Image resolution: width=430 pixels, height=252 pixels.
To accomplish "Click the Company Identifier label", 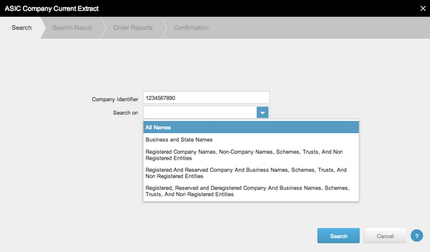I will (x=115, y=99).
